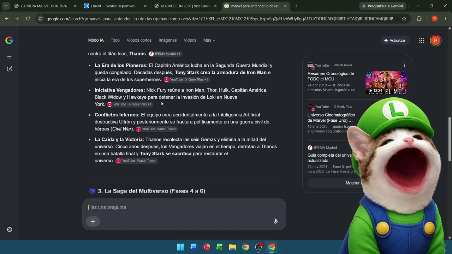Select the Videos cortos search tab
Screen dimensions: 452x254
(139, 40)
